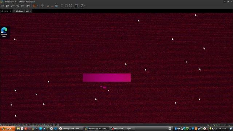This screenshot has height=131, width=233.
Task: Click the keyboard layout taskbar icon
Action: coord(170,128)
